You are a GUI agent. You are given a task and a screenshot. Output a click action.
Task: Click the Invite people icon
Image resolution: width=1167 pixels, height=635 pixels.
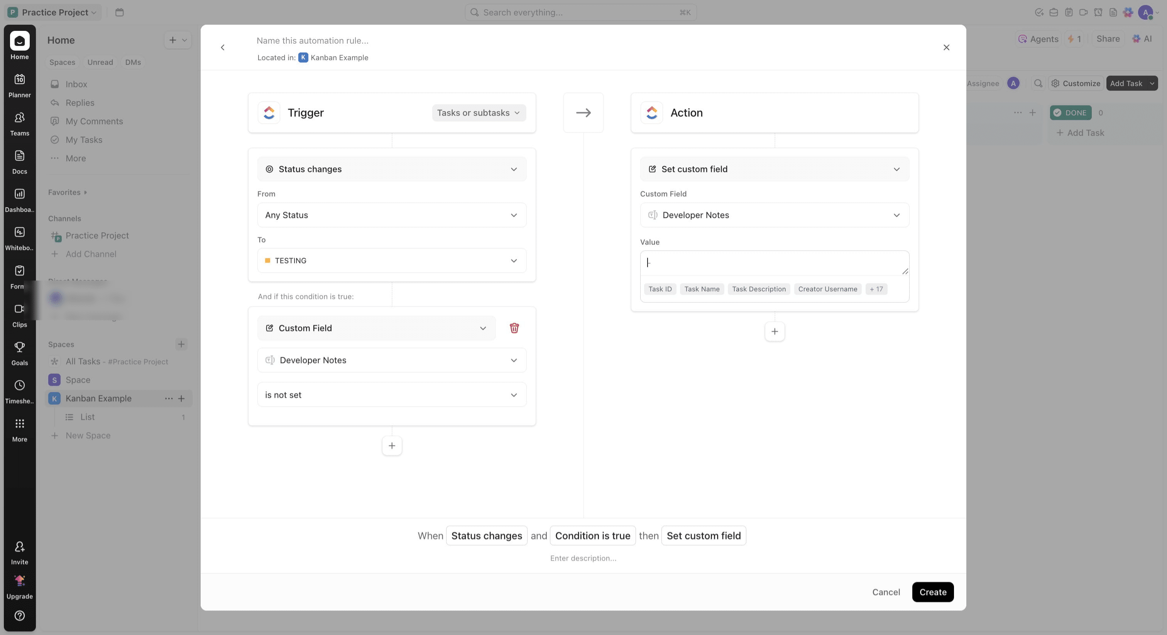click(x=19, y=547)
